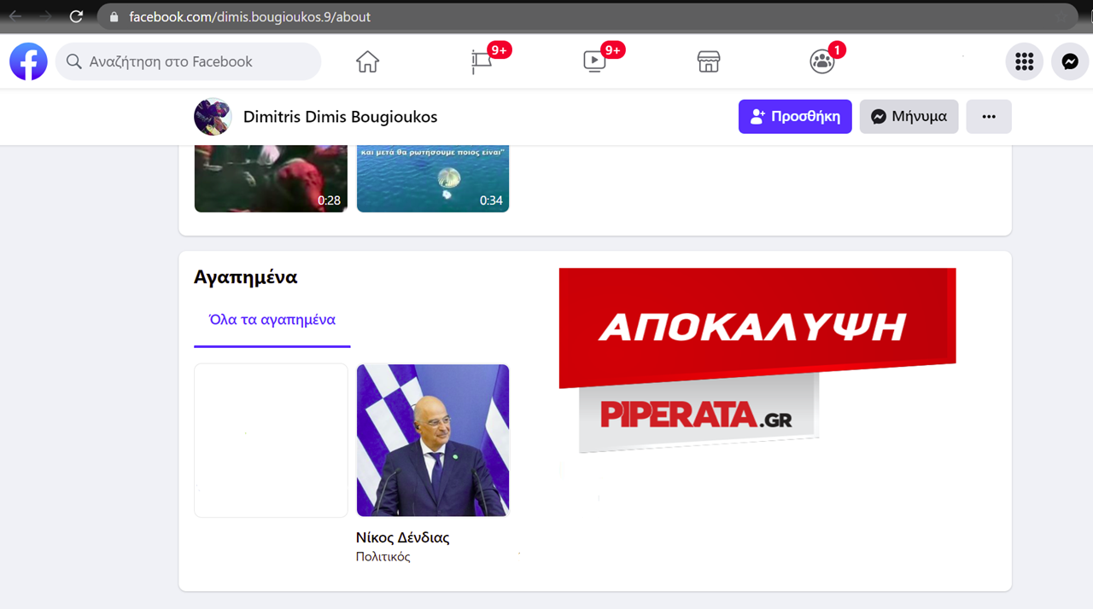Click the Προσθήκη add friend button
The image size is (1093, 609).
(795, 117)
